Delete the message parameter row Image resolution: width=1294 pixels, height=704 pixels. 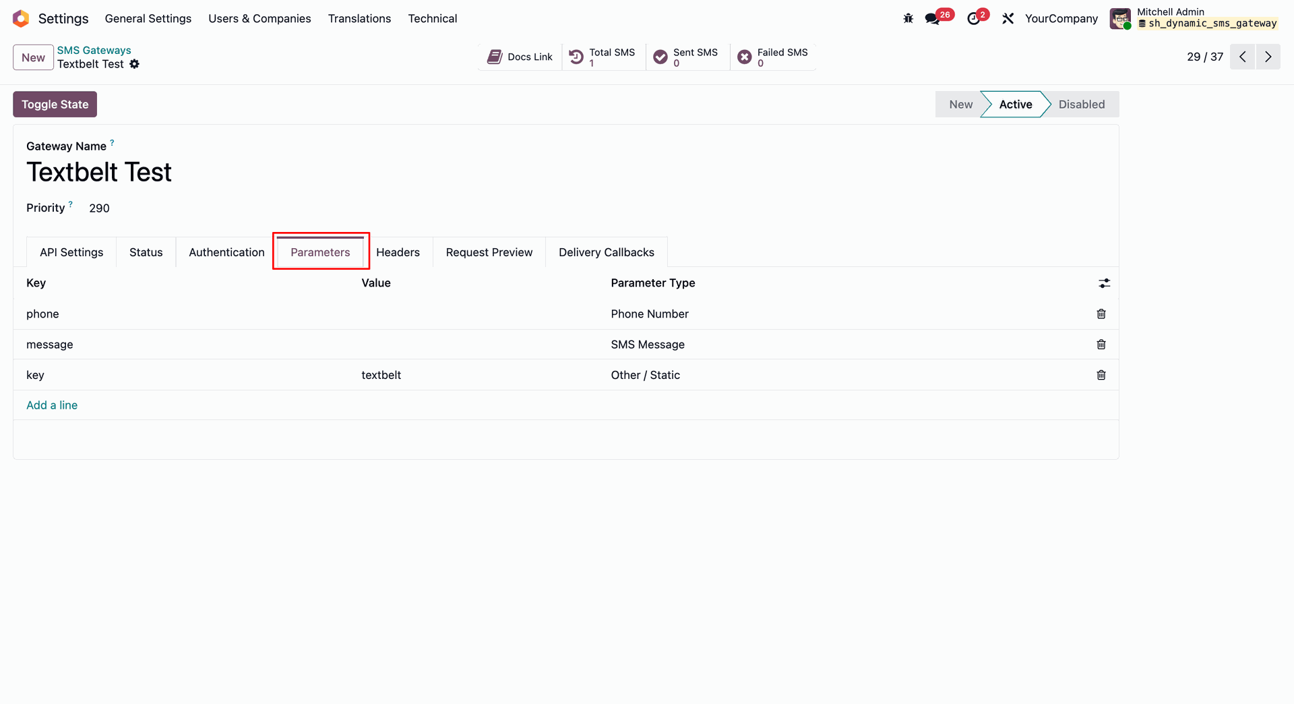point(1101,345)
